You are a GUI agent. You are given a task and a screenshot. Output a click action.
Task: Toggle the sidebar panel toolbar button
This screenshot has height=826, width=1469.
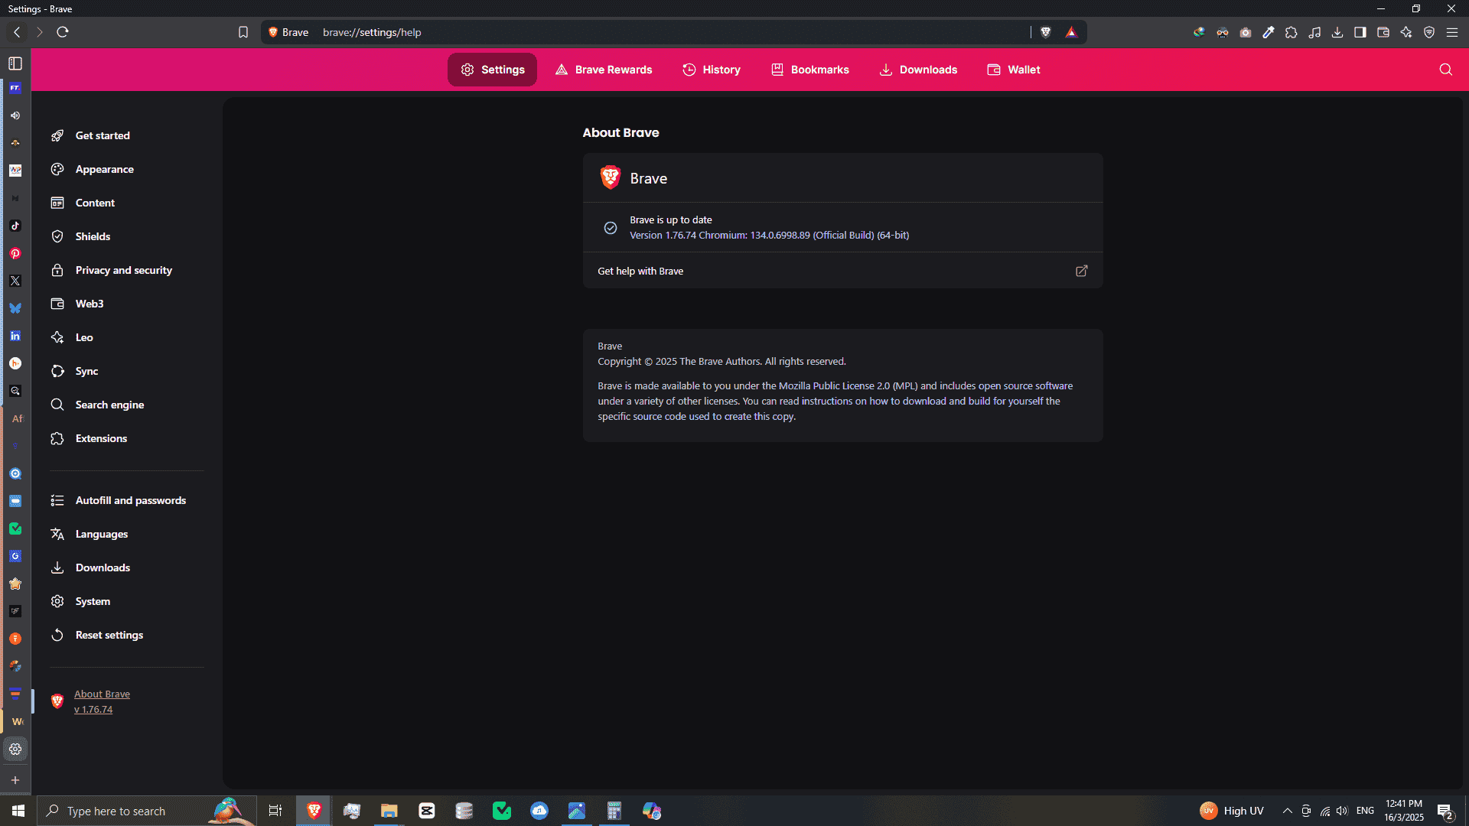1360,32
